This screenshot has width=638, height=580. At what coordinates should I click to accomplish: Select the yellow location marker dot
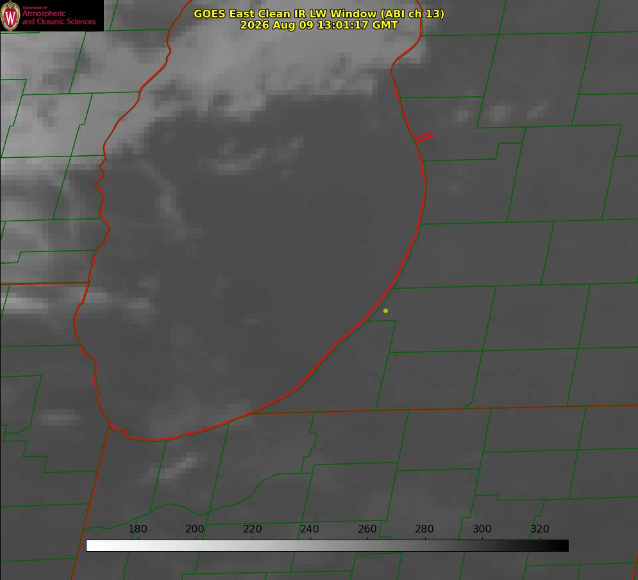pos(385,311)
